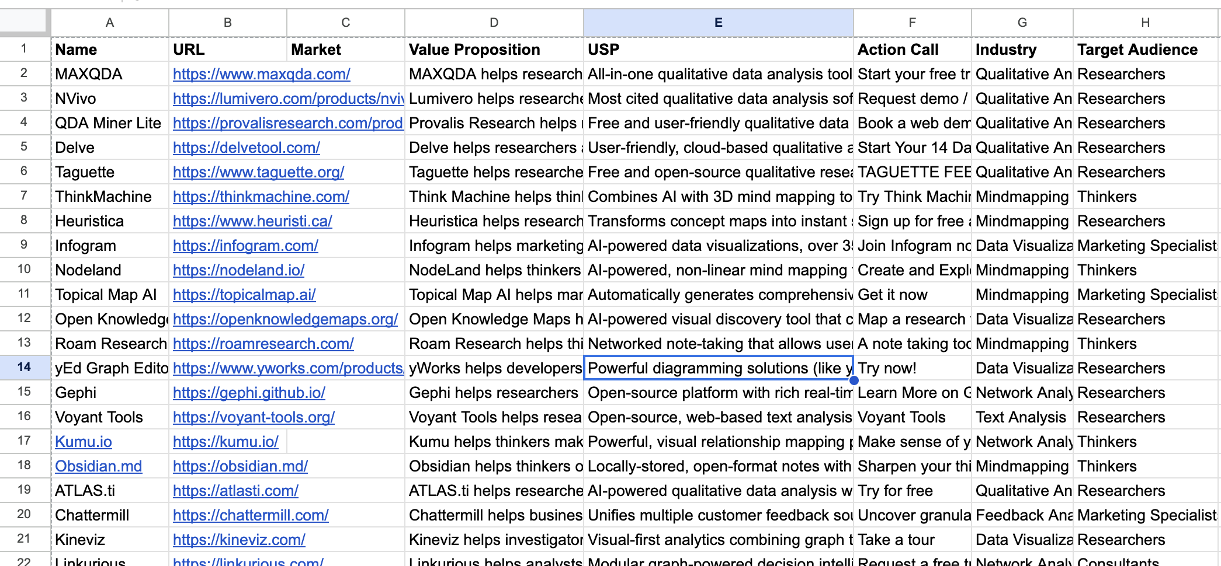This screenshot has height=566, width=1221.
Task: Select the 'Take a tour' cell
Action: pos(912,540)
